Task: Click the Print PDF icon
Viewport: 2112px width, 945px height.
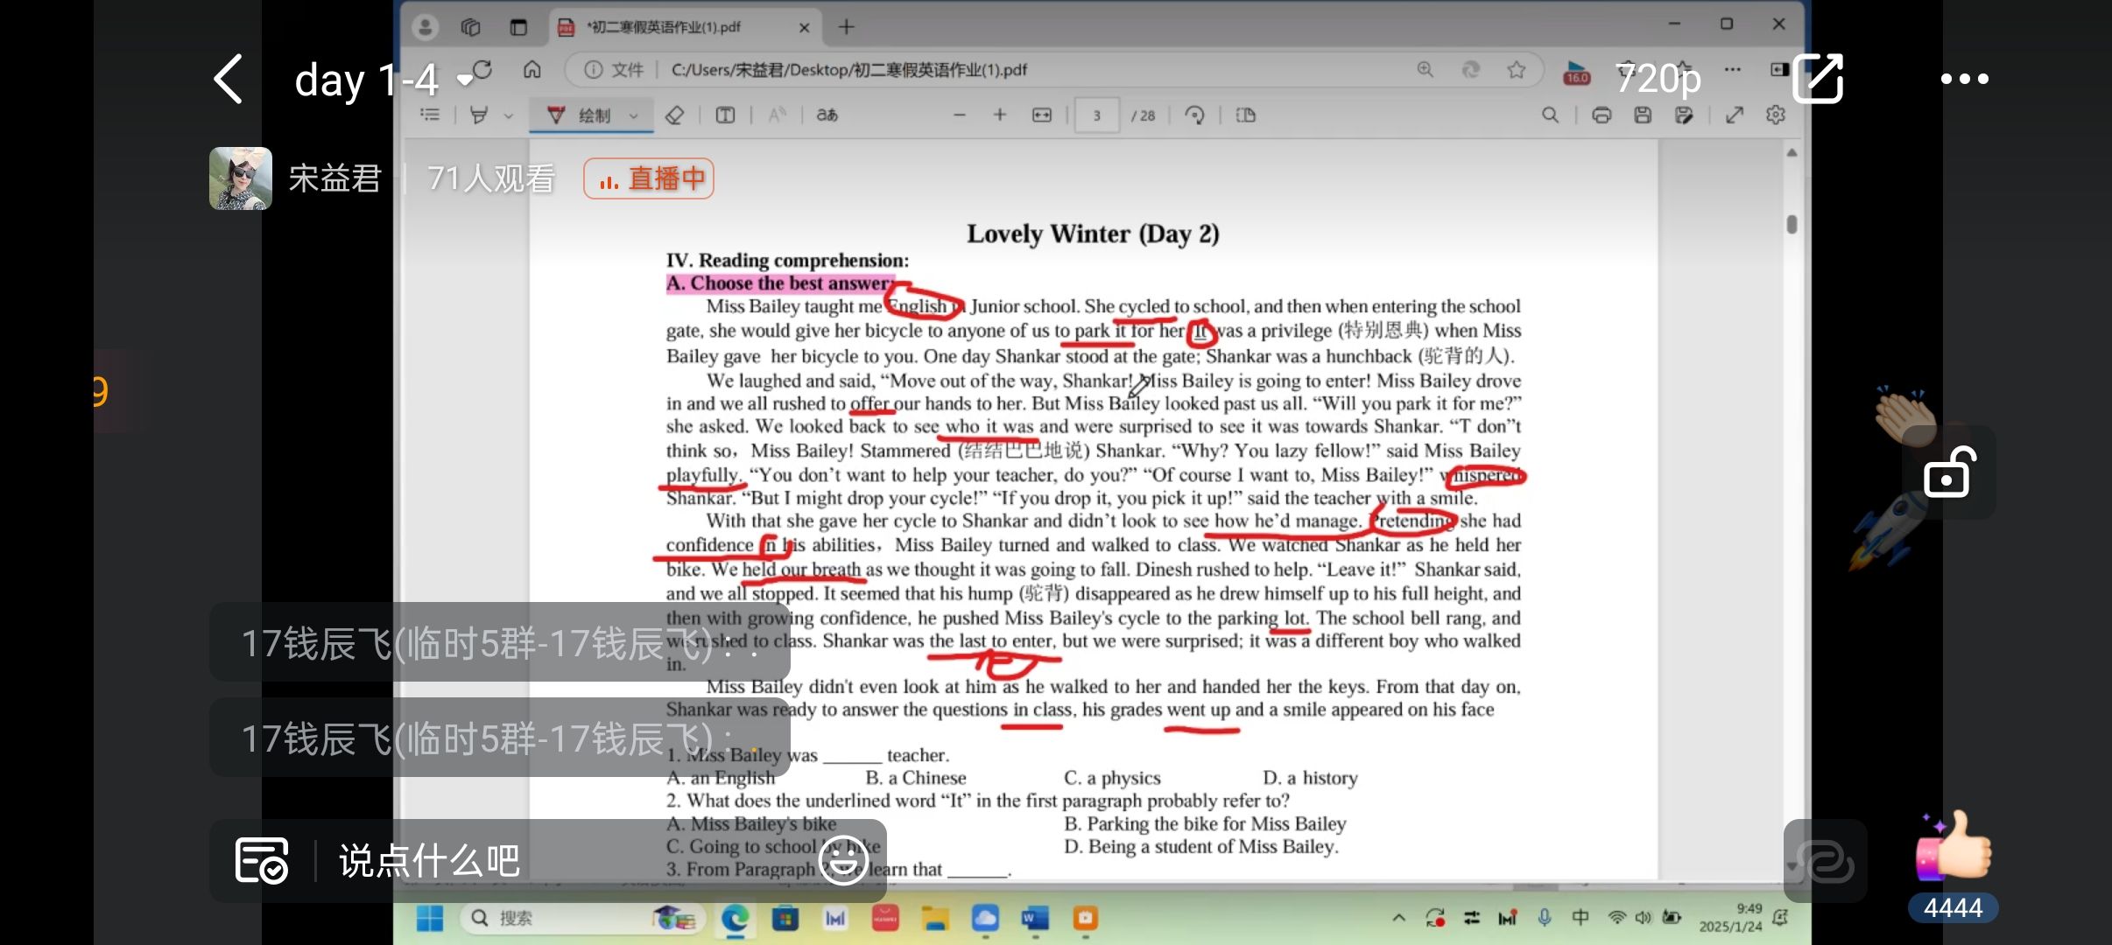Action: pyautogui.click(x=1602, y=115)
